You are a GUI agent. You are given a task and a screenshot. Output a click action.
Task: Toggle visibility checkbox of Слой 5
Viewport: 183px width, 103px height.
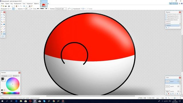pos(178,86)
